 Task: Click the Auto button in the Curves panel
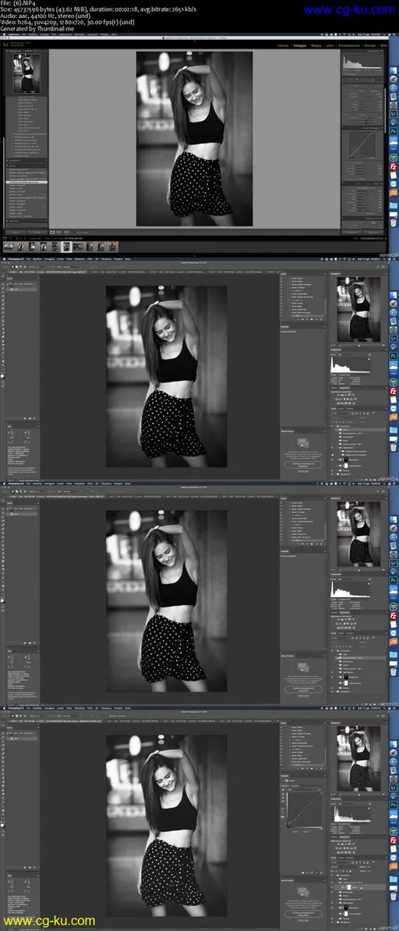click(320, 790)
